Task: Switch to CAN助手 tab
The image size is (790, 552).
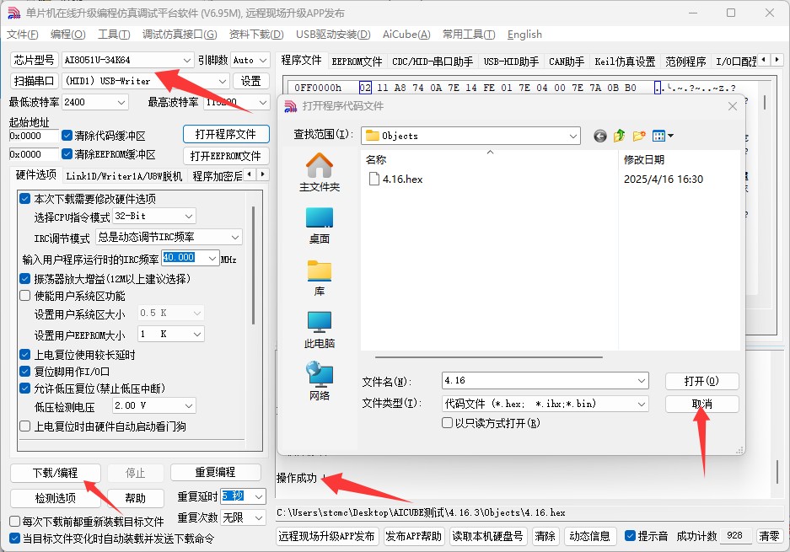Action: [x=567, y=62]
